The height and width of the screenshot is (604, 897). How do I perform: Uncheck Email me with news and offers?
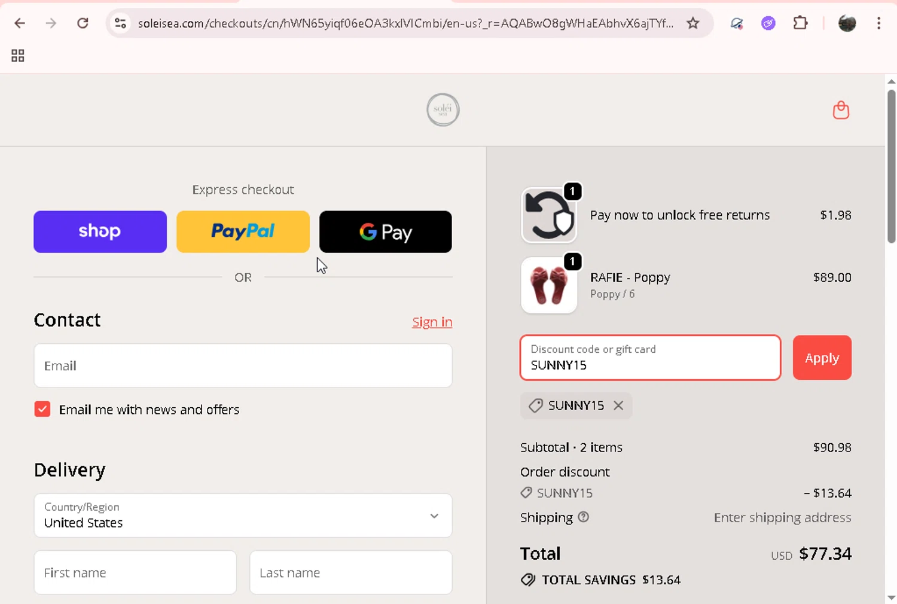point(42,410)
